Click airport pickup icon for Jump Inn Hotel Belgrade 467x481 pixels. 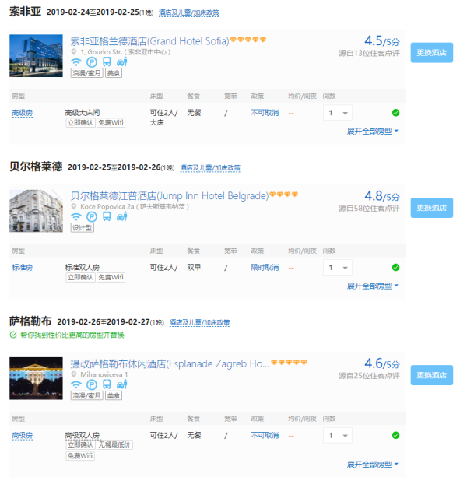point(122,217)
